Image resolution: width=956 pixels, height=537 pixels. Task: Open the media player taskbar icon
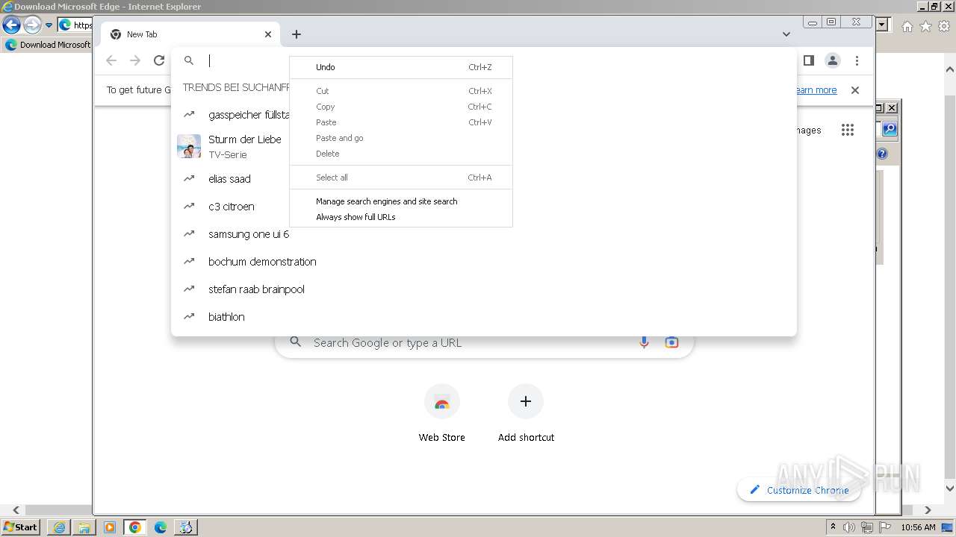tap(110, 527)
